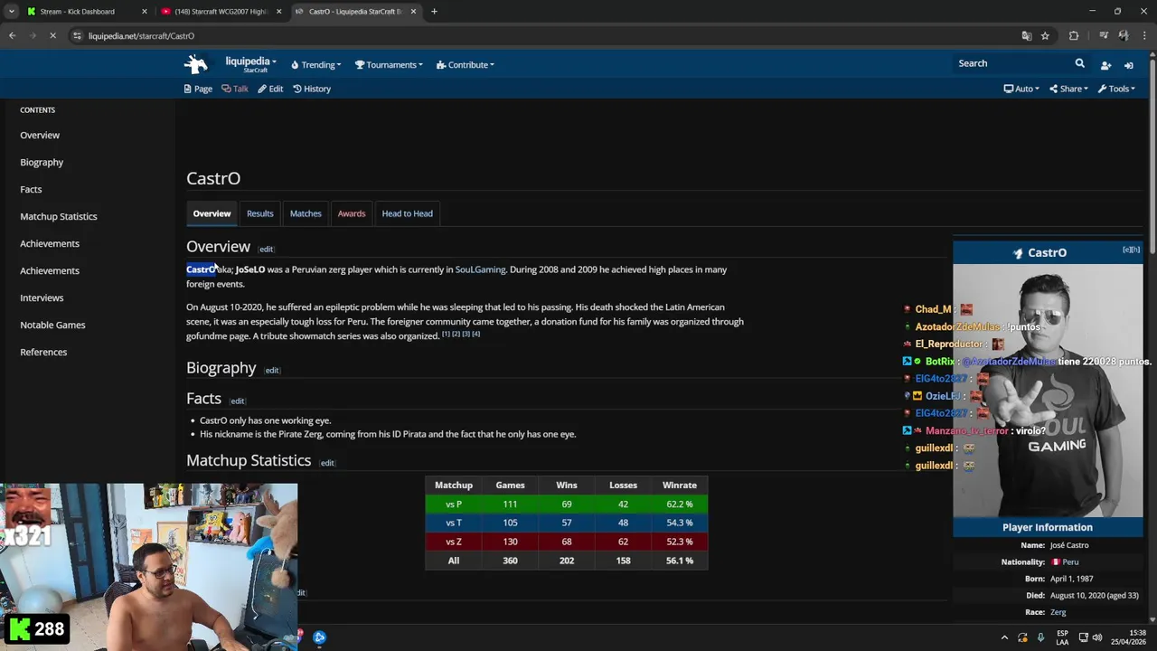Click the edit link next to Facts heading
Image resolution: width=1157 pixels, height=651 pixels.
click(237, 401)
